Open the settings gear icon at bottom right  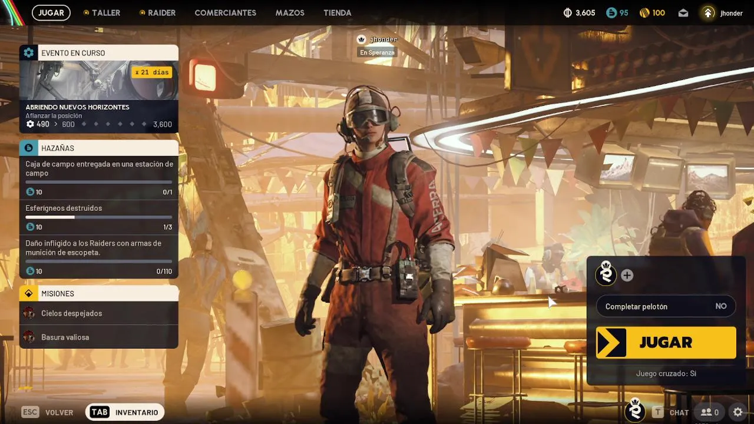pos(738,412)
